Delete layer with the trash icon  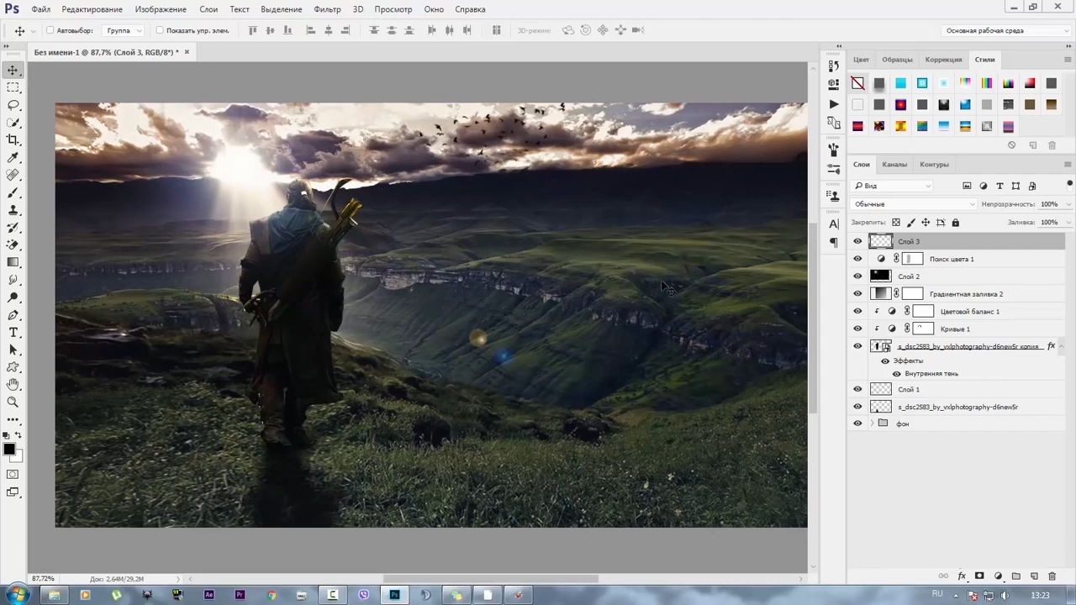coord(1052,576)
